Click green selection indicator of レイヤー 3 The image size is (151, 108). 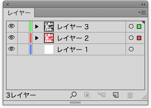point(139,27)
